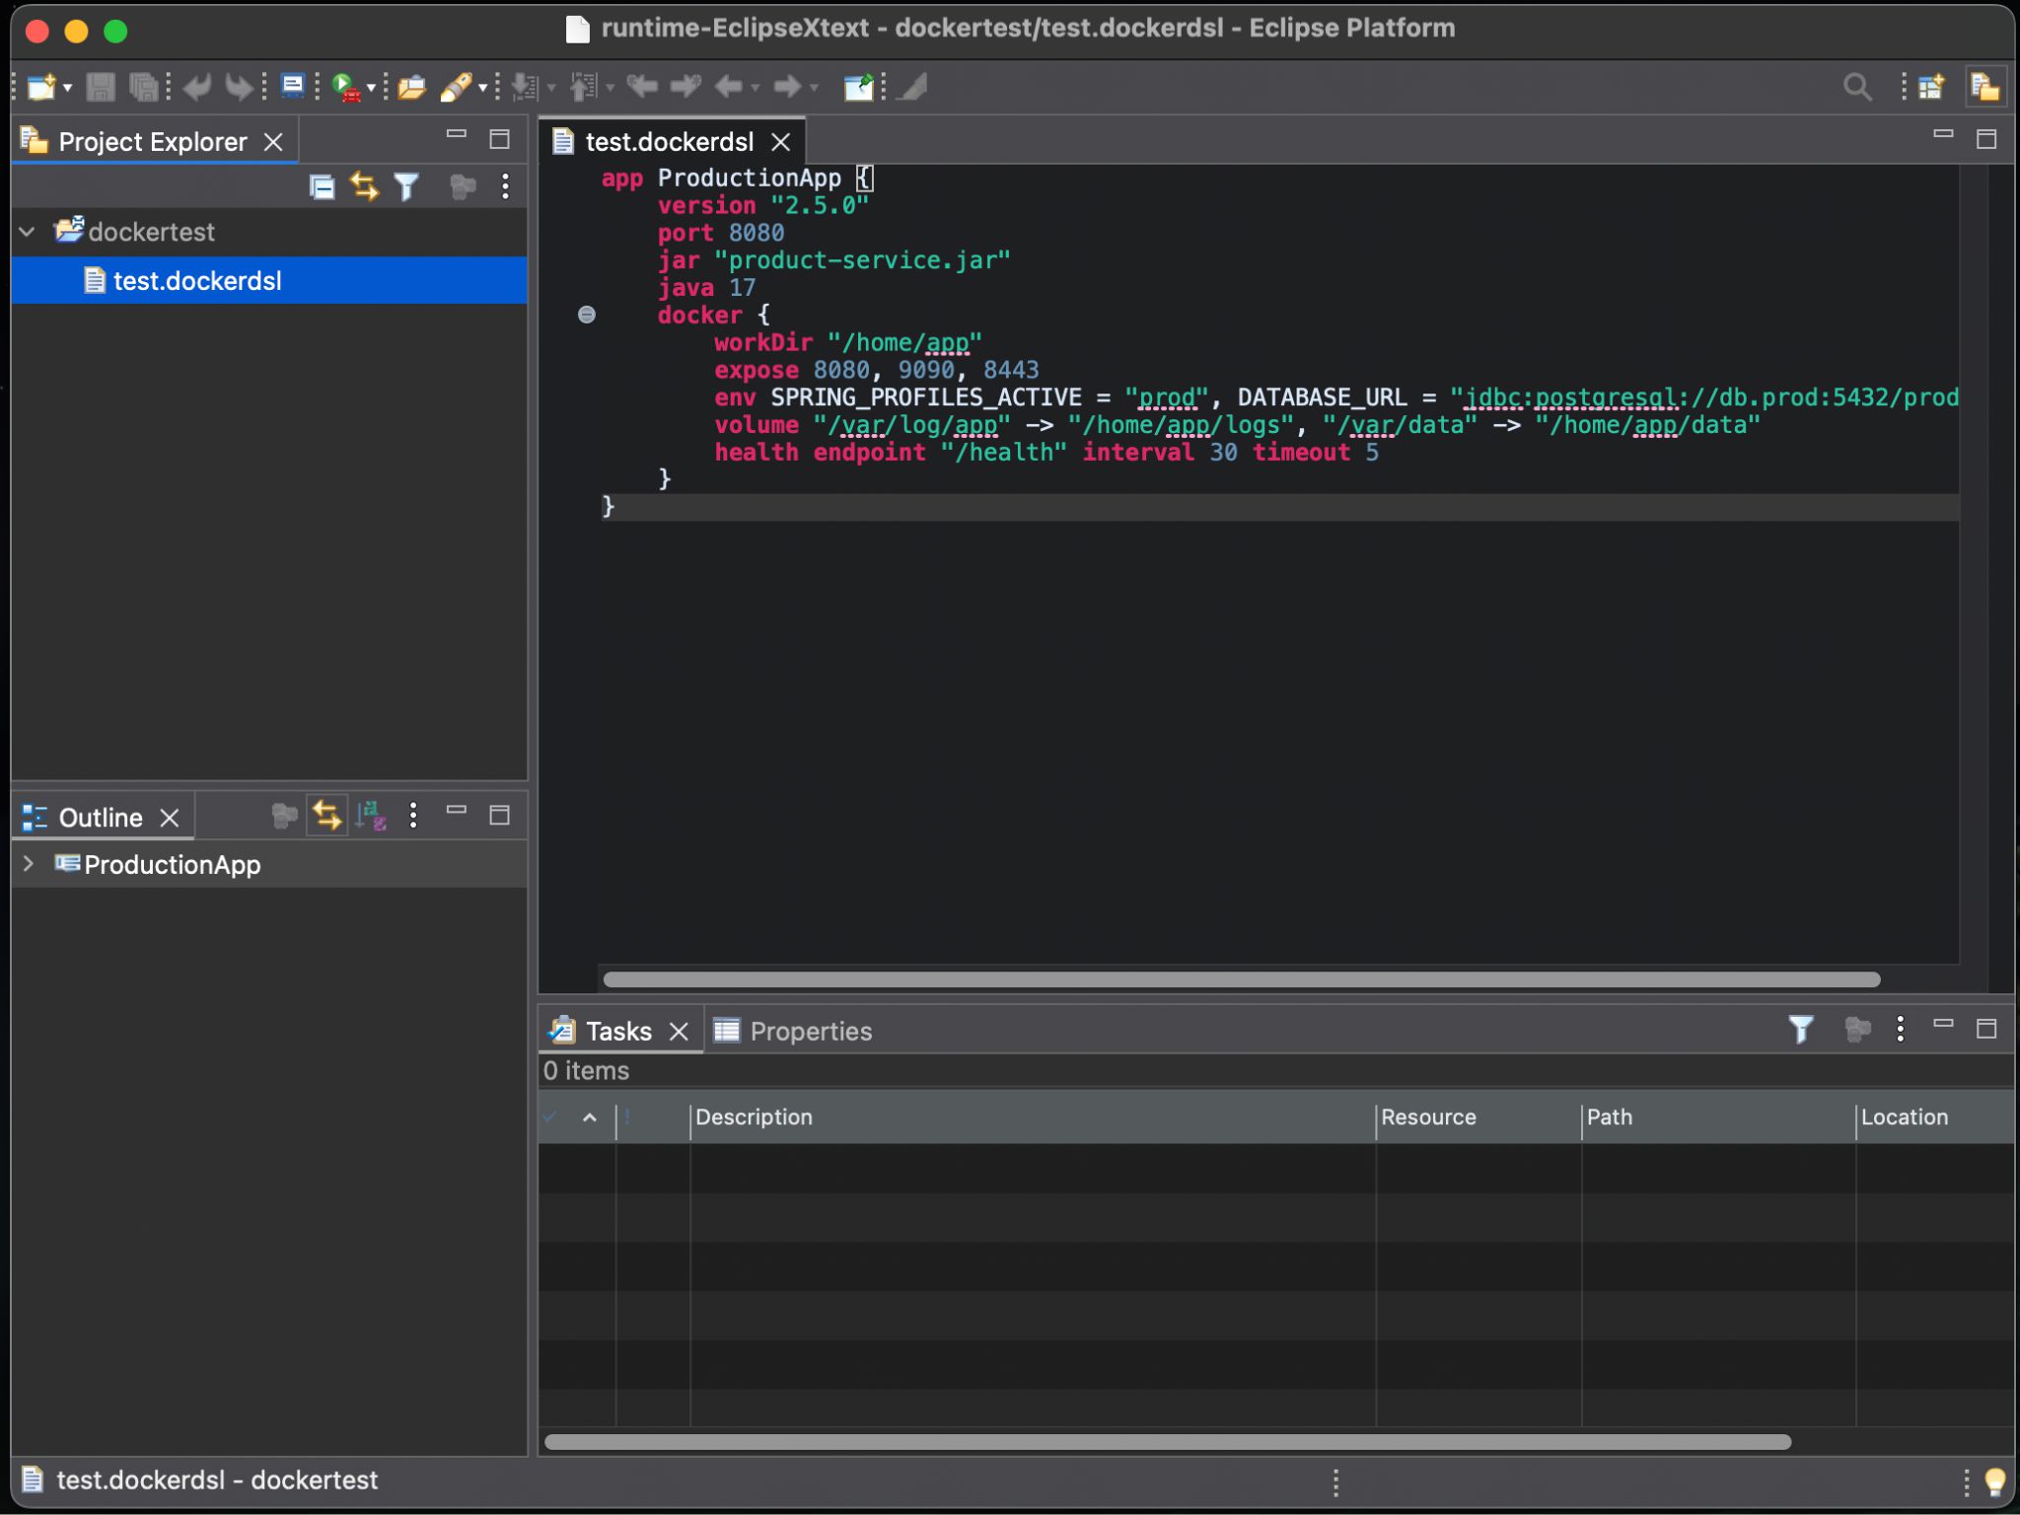This screenshot has width=2020, height=1515.
Task: Select the Project Explorer tab
Action: pos(152,141)
